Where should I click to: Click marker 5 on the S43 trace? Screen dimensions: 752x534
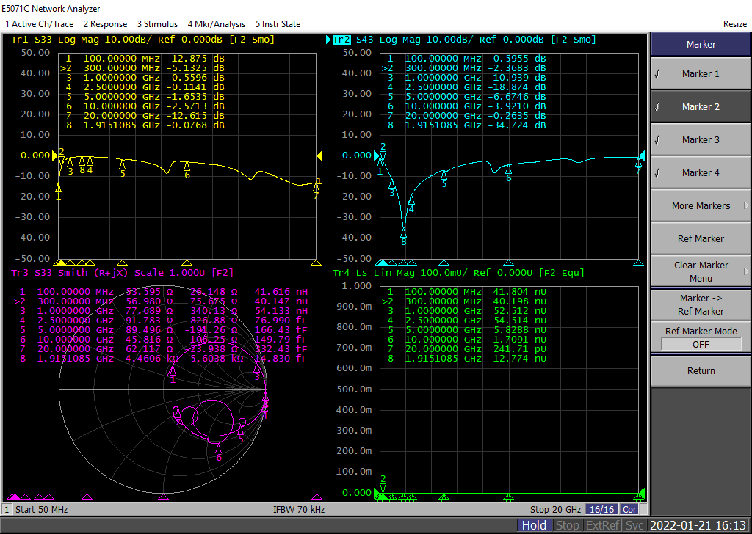tap(444, 175)
